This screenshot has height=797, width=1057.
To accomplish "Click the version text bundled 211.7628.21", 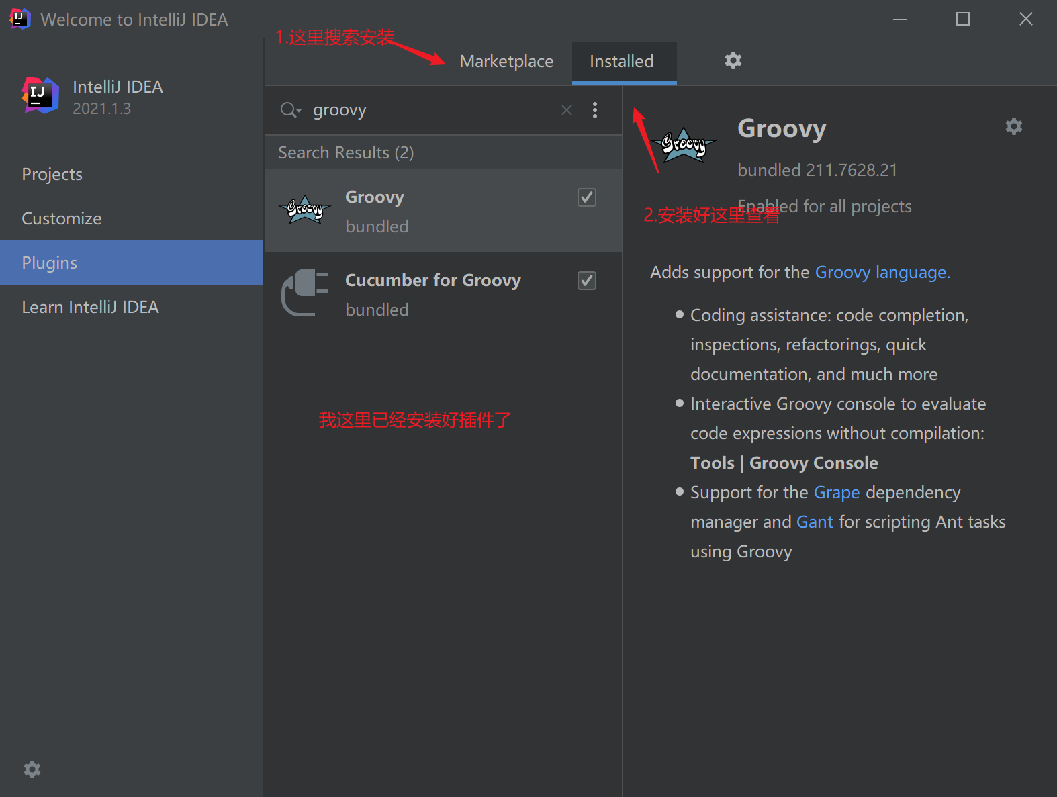I will pyautogui.click(x=817, y=170).
